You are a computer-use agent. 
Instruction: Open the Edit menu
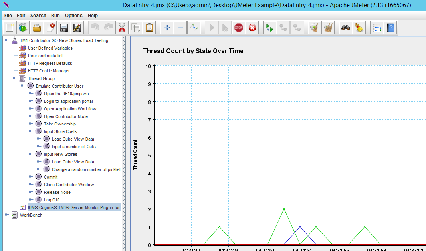pos(21,16)
